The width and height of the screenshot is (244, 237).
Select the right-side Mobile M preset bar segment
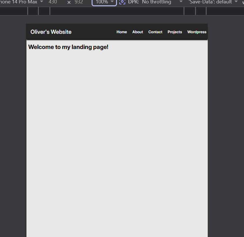click(190, 11)
